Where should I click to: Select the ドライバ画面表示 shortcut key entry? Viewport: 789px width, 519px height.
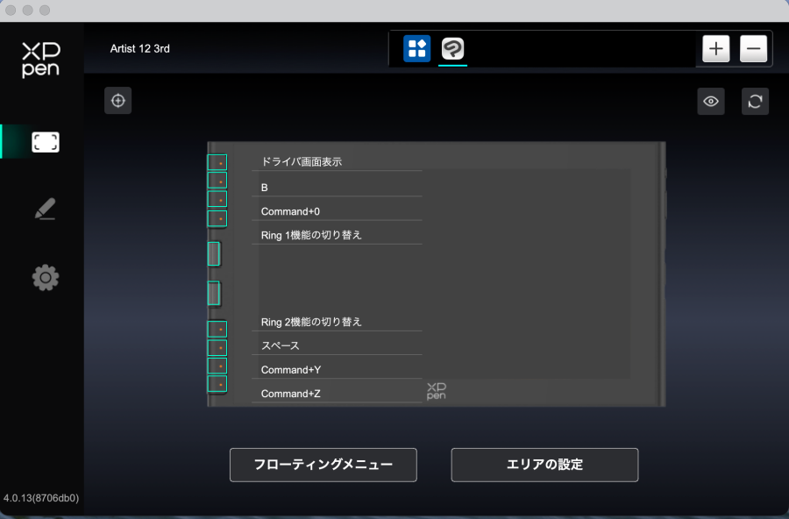[x=337, y=162]
